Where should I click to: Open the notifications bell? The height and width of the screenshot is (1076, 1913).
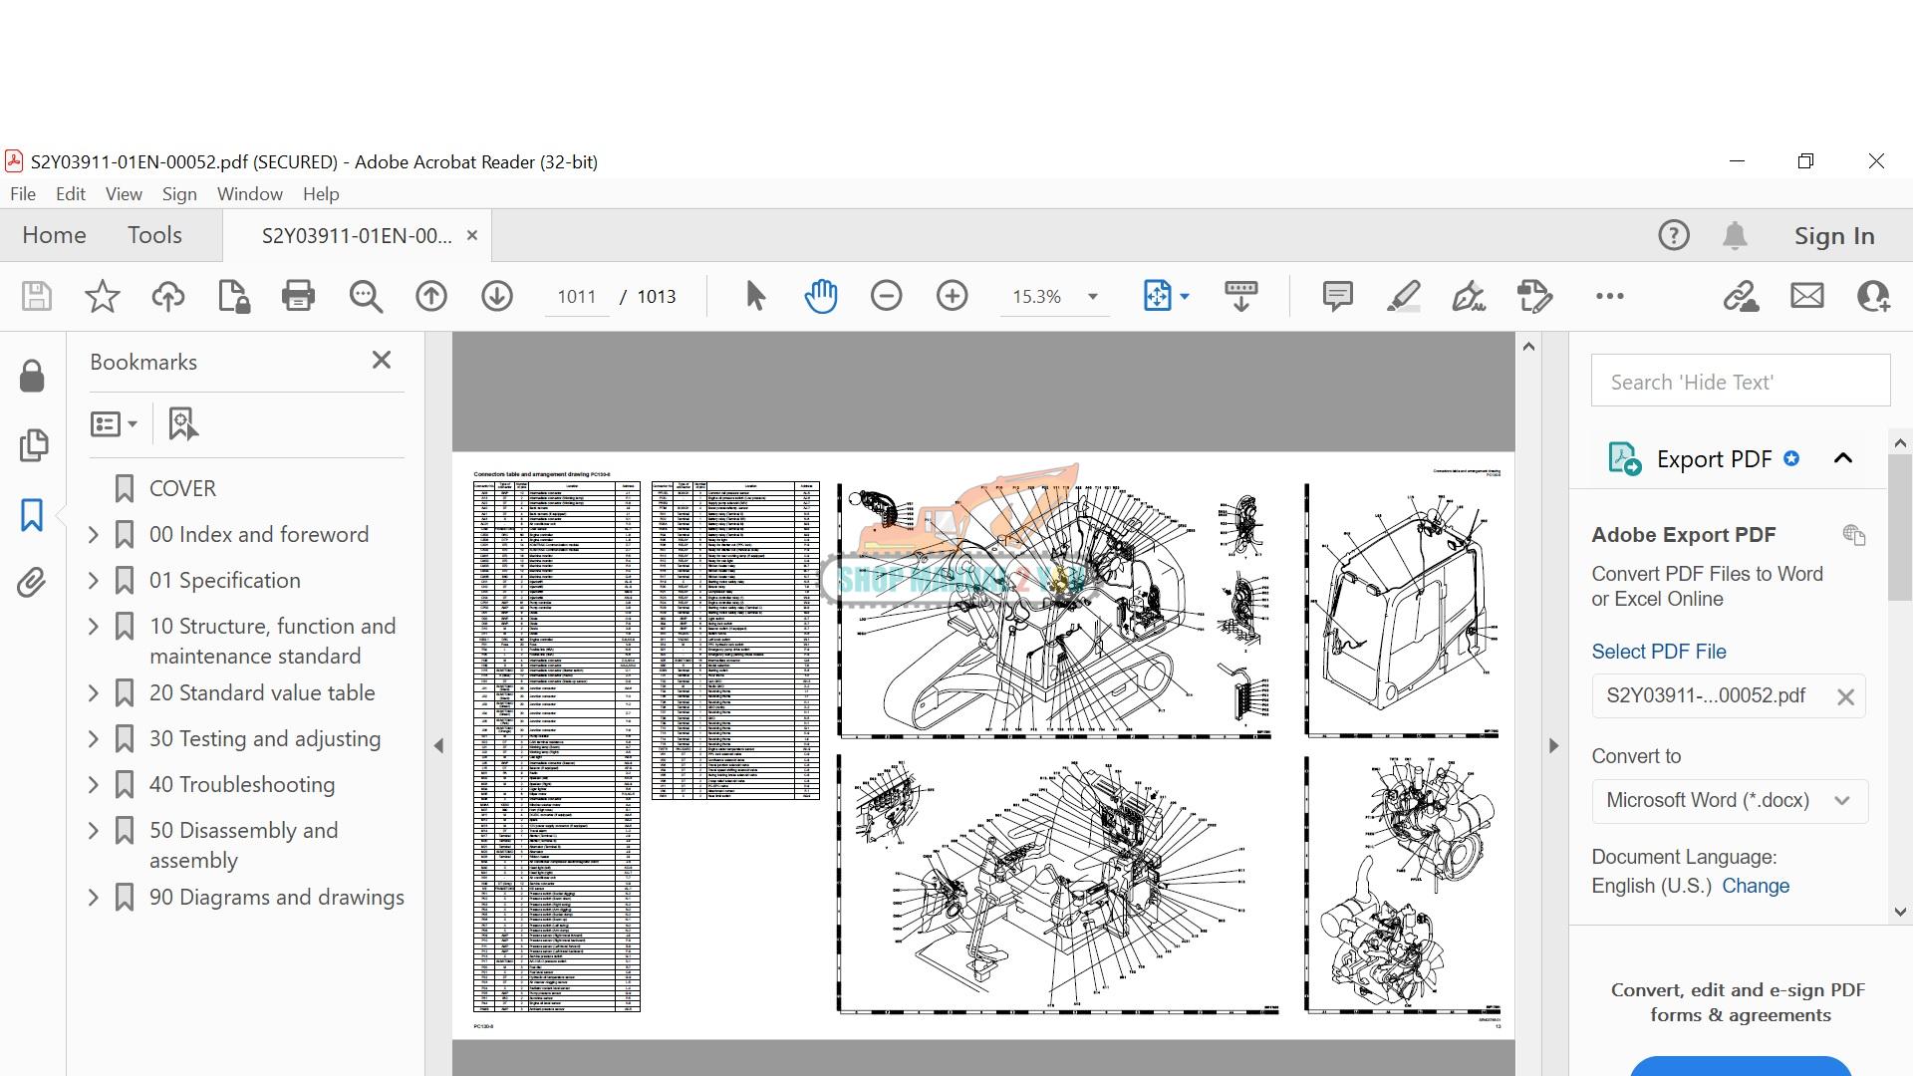[x=1735, y=235]
